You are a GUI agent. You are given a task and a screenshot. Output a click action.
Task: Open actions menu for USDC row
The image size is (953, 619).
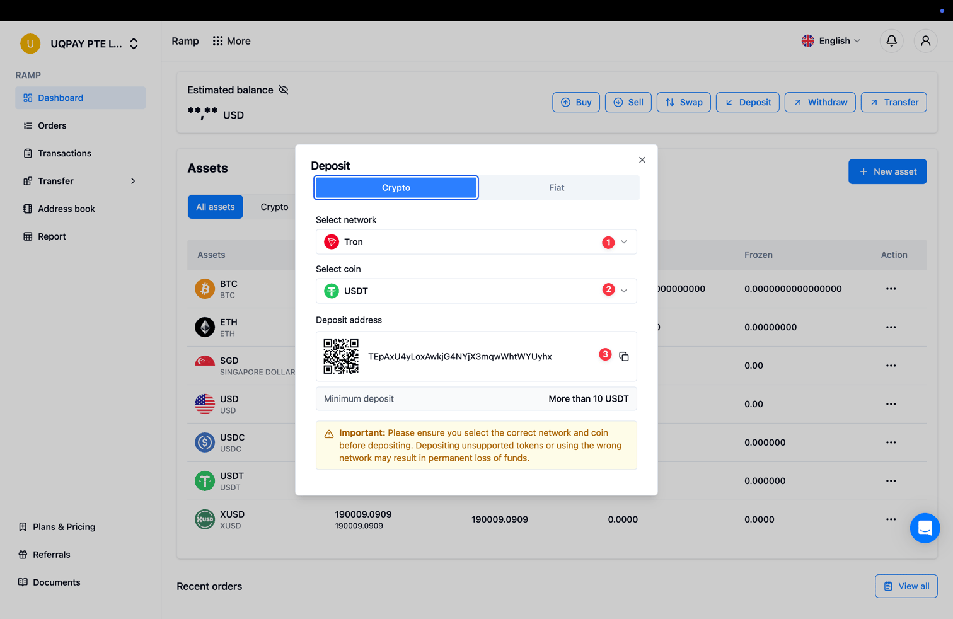tap(891, 443)
